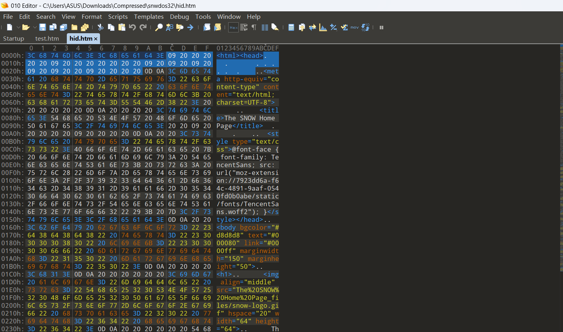The width and height of the screenshot is (563, 332).
Task: Open the Templates menu
Action: click(x=148, y=17)
